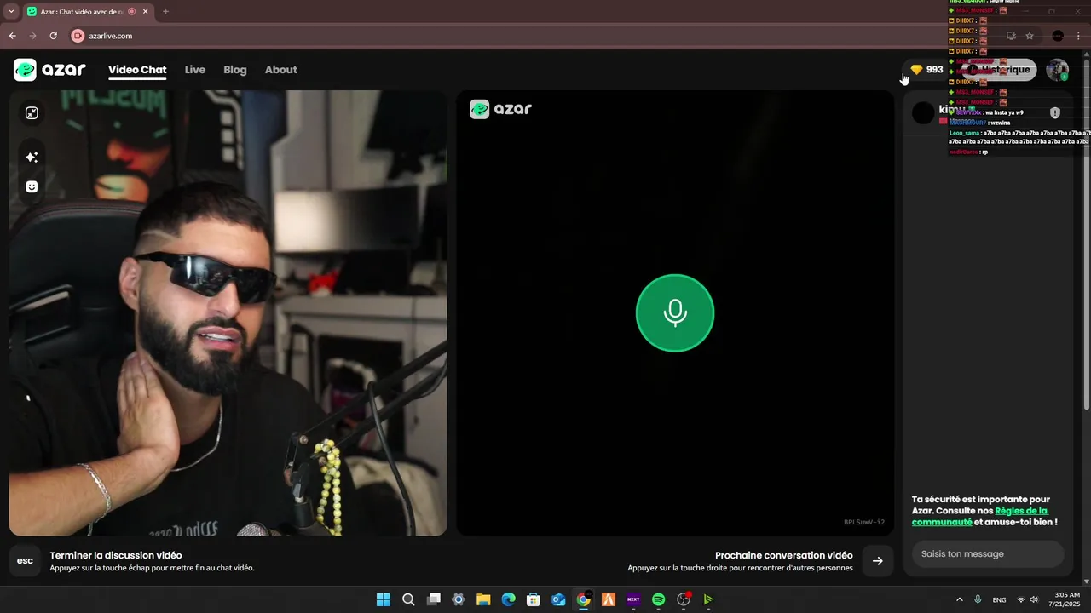Click the chat partner's black avatar

(923, 112)
